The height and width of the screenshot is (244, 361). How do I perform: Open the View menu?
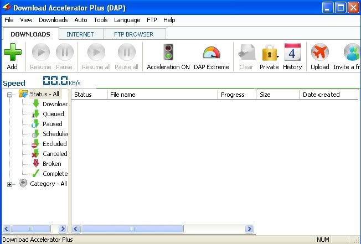[26, 20]
